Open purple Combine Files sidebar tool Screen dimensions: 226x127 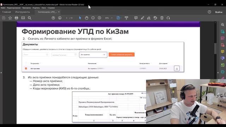point(222,58)
